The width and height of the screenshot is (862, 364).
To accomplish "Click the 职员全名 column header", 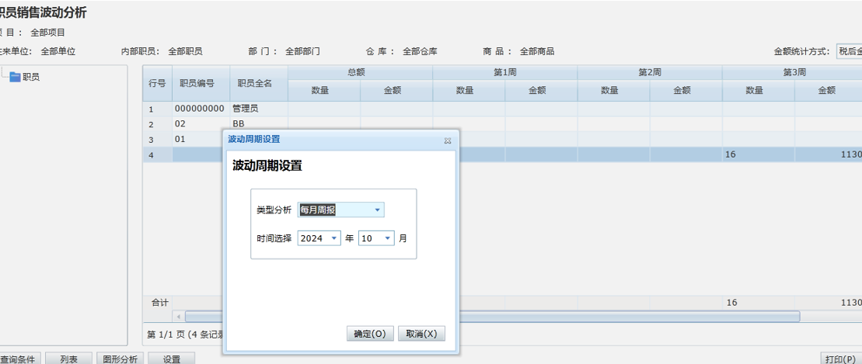I will click(x=255, y=83).
